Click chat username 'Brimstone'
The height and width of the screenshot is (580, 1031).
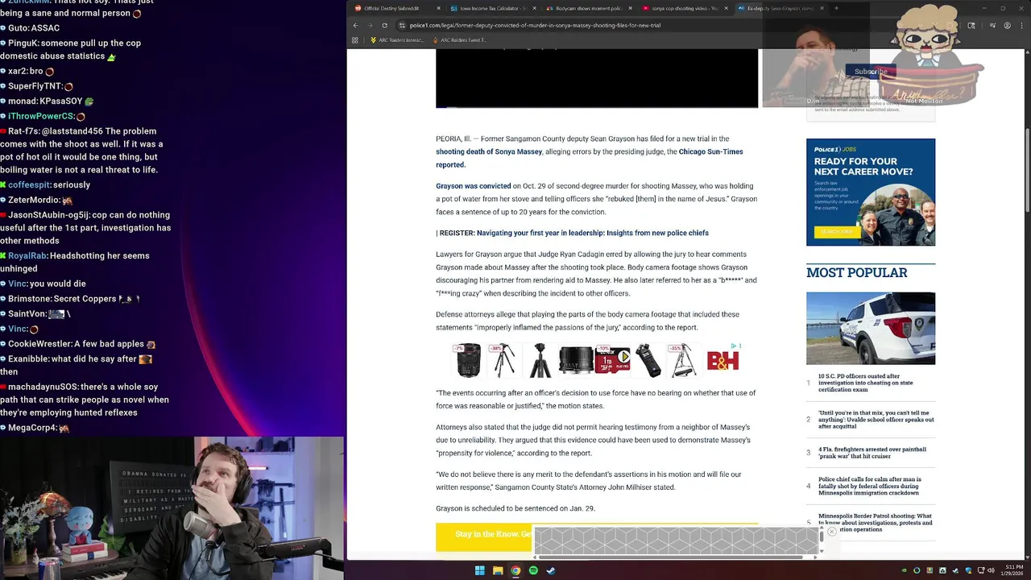(x=29, y=299)
